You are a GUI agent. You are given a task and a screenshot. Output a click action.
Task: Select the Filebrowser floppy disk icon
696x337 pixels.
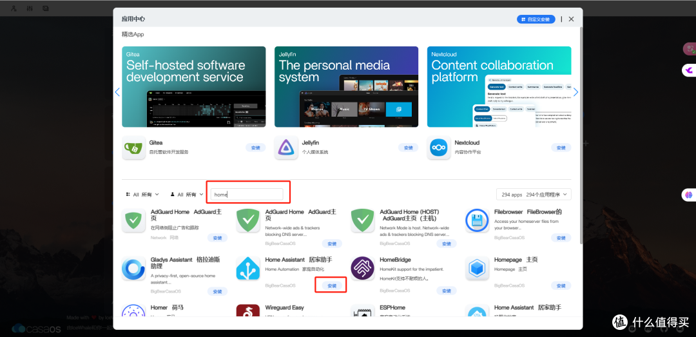(x=477, y=220)
